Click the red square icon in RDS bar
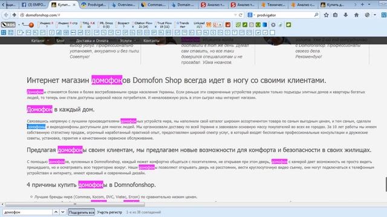Viewport: 387px width, 217px height. tap(228, 25)
